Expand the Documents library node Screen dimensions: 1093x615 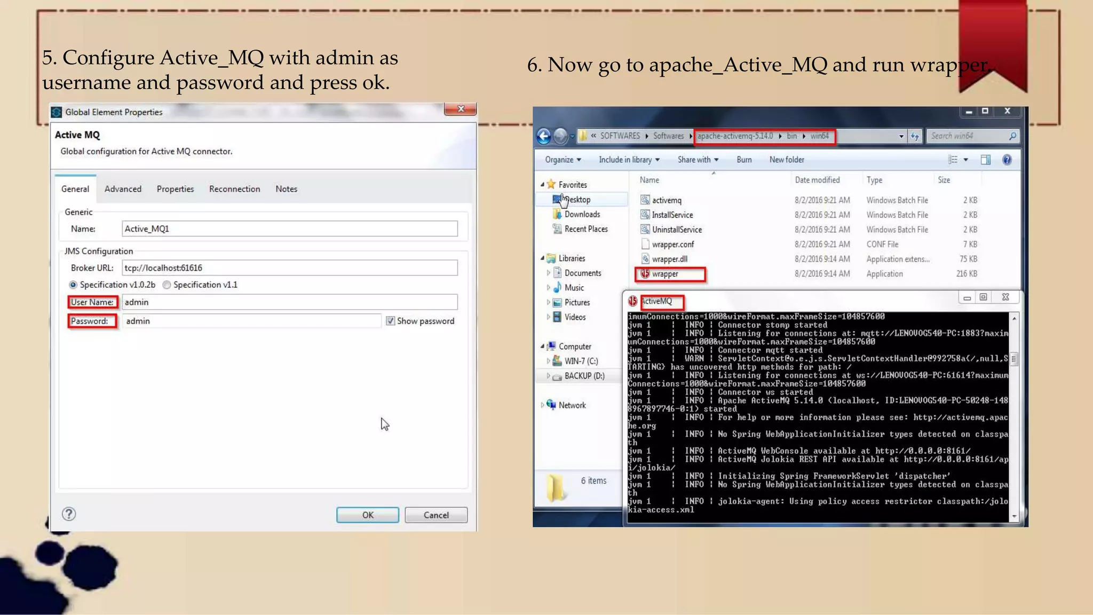(548, 273)
